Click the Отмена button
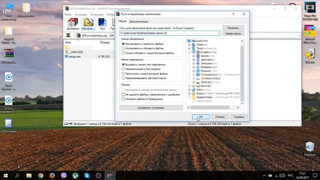 (x=219, y=116)
